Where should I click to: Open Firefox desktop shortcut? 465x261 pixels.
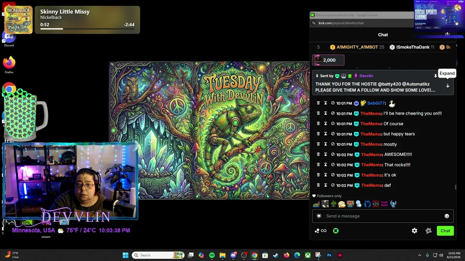tap(9, 65)
